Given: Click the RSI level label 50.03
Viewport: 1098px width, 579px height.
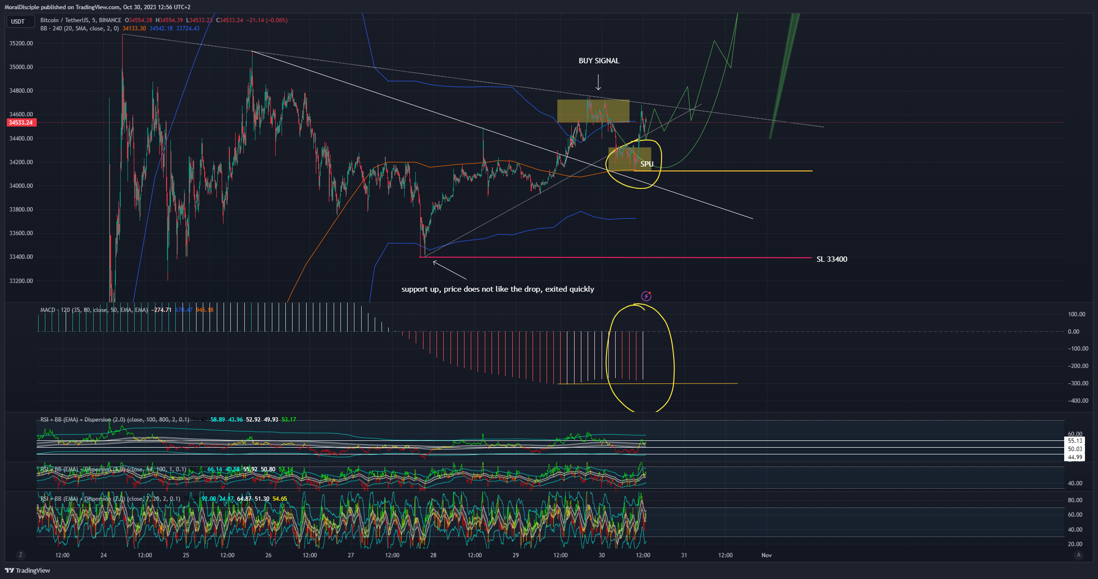Looking at the screenshot, I should pos(1075,449).
